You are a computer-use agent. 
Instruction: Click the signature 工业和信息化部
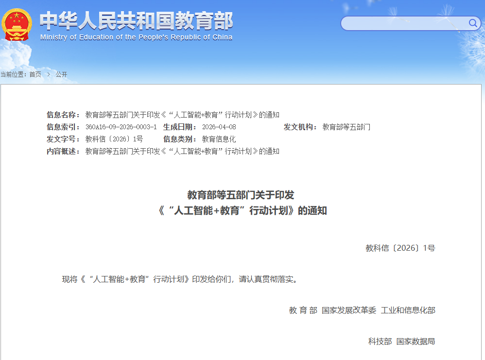408,310
